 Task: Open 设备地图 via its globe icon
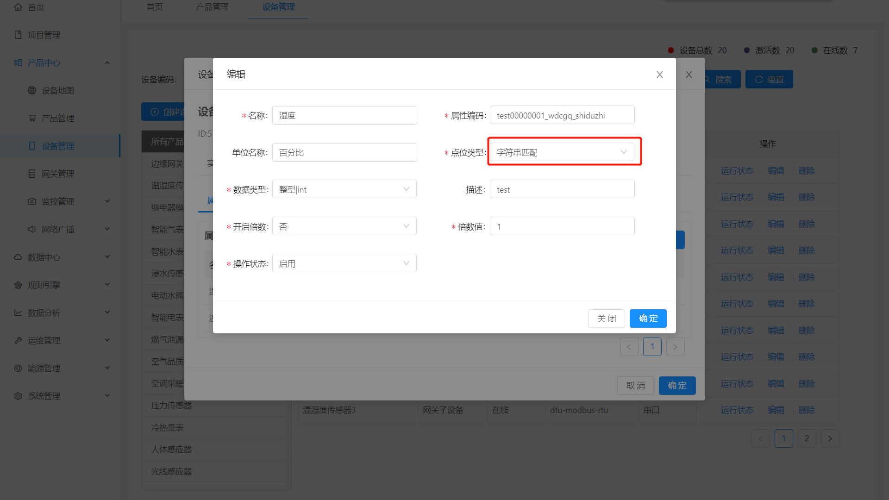[31, 90]
